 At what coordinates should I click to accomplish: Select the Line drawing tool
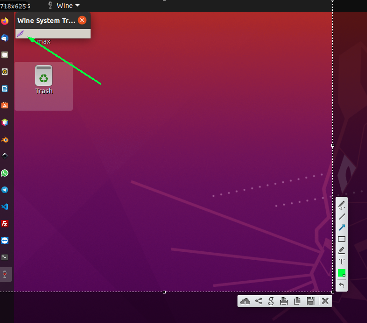(x=342, y=217)
